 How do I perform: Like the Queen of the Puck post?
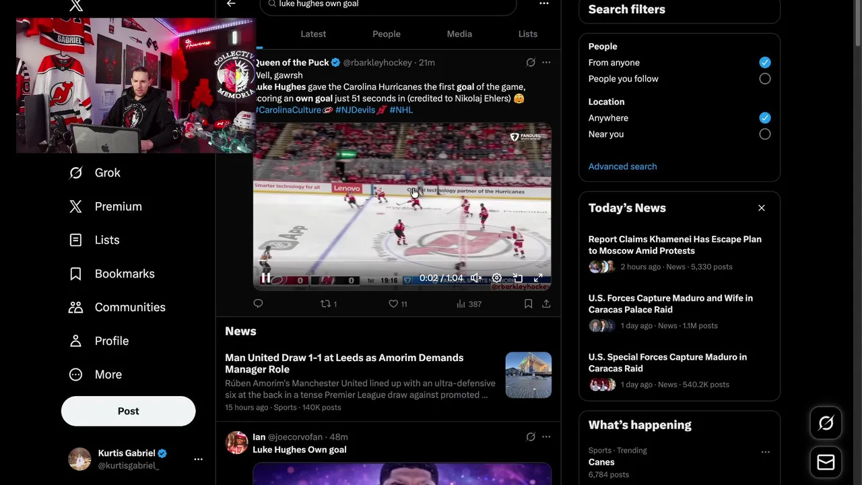click(x=398, y=304)
